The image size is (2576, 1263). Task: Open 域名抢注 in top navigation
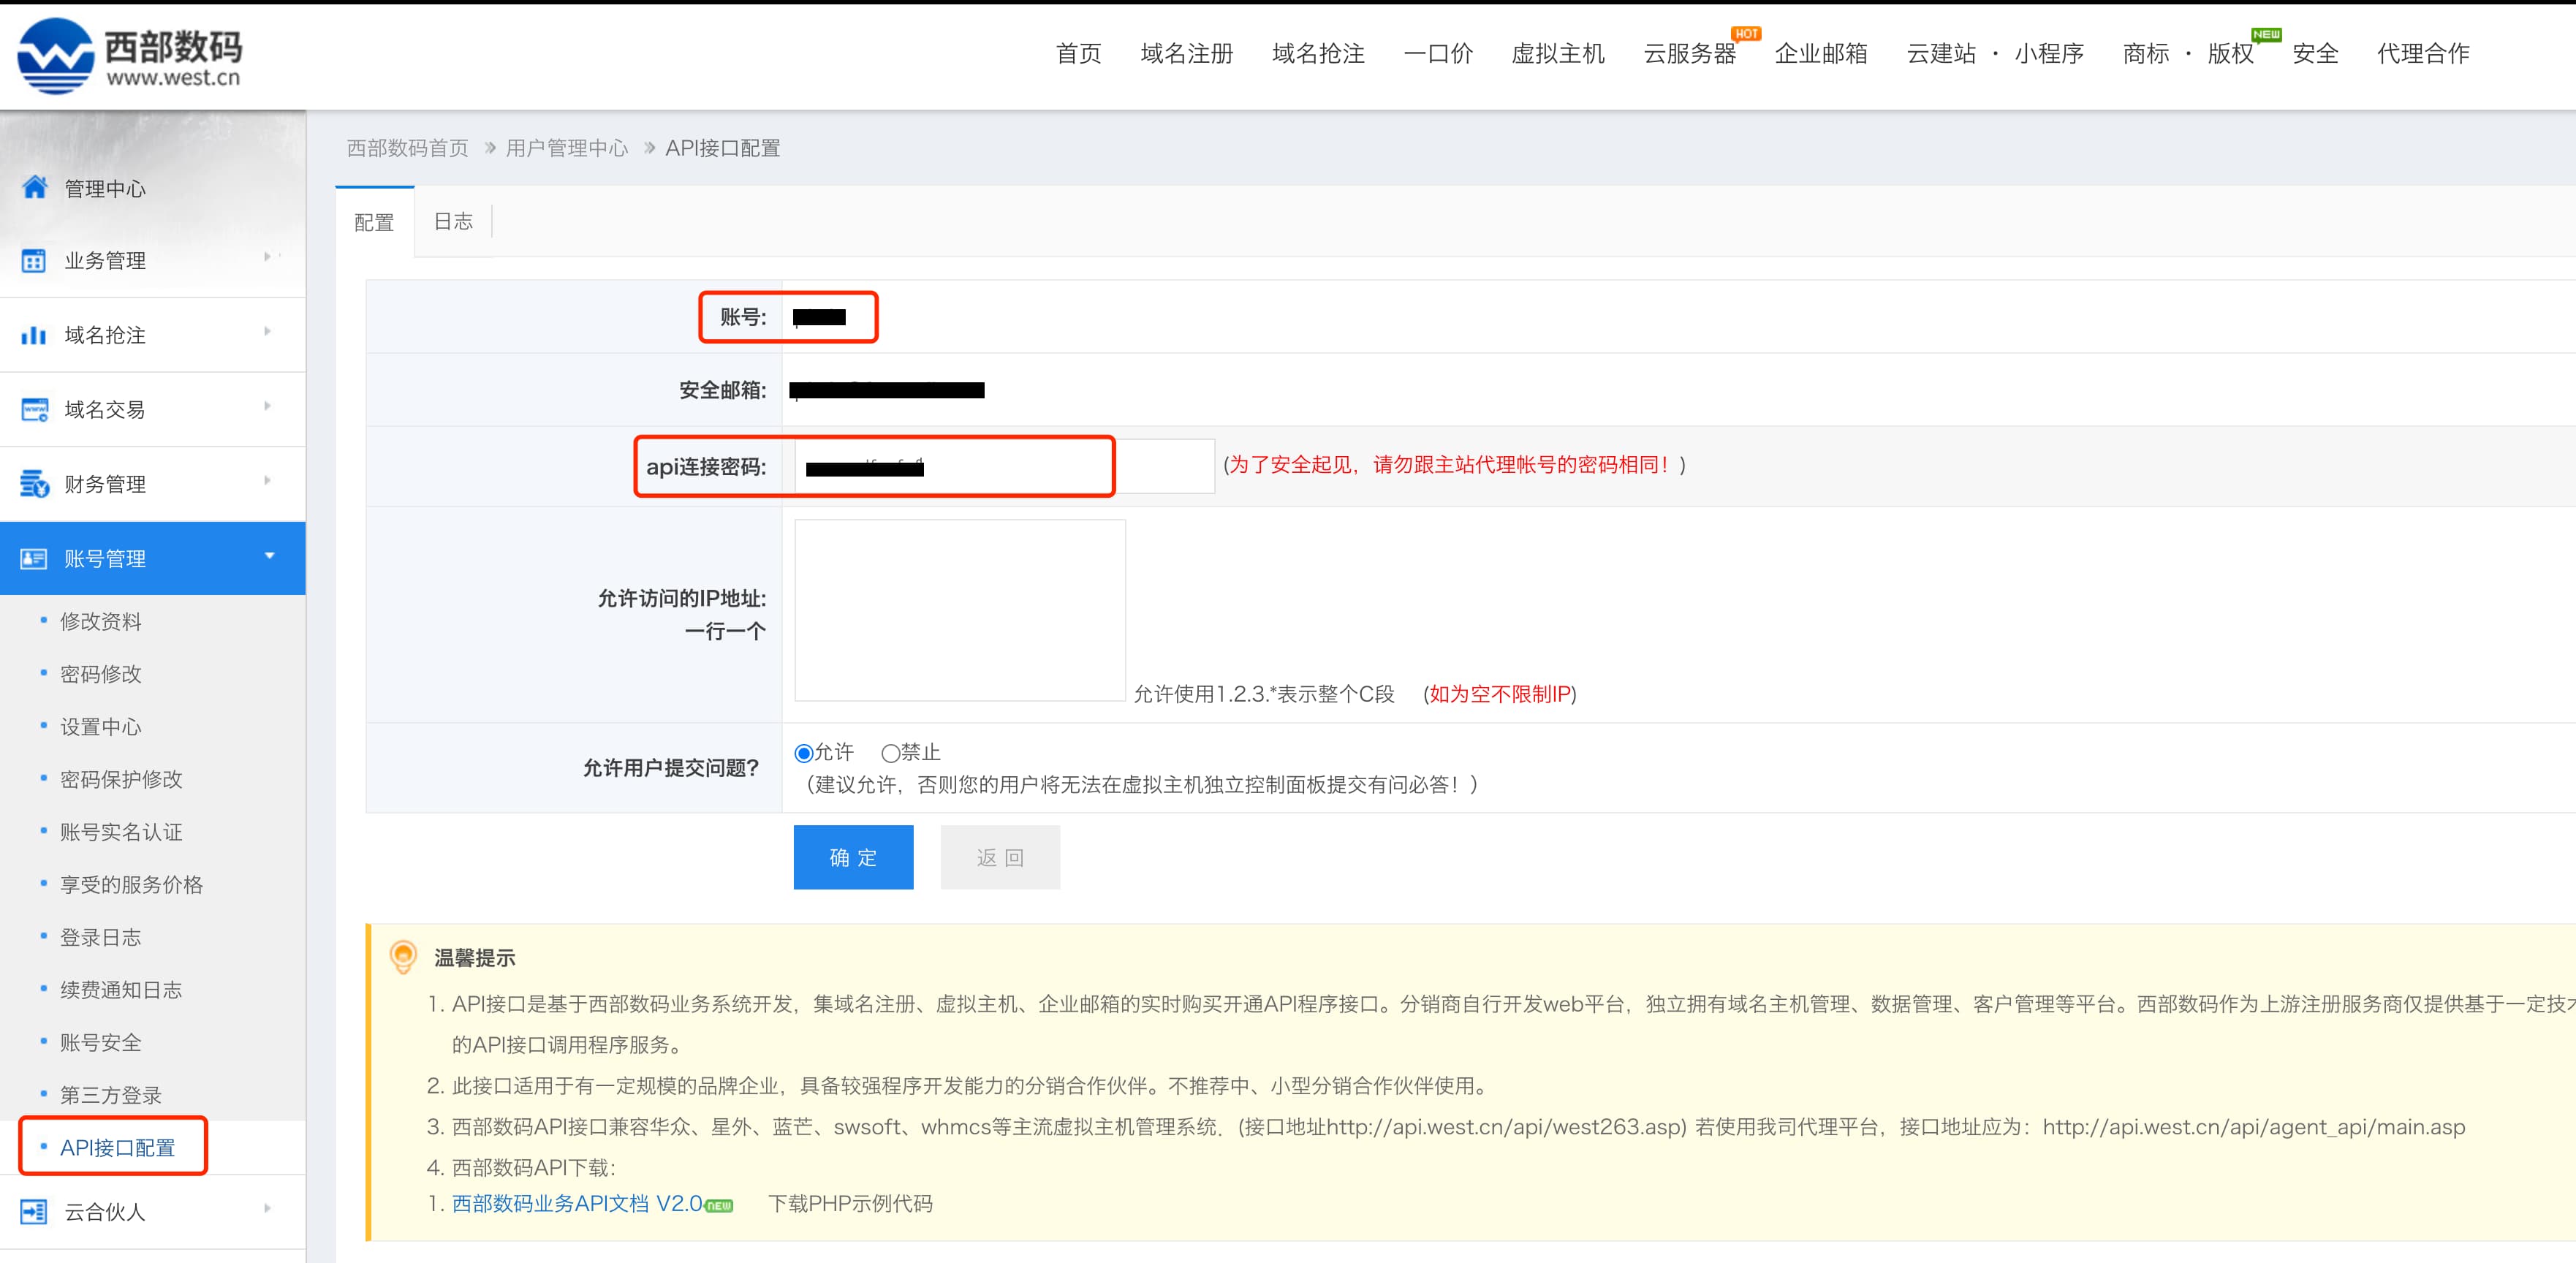(1318, 53)
